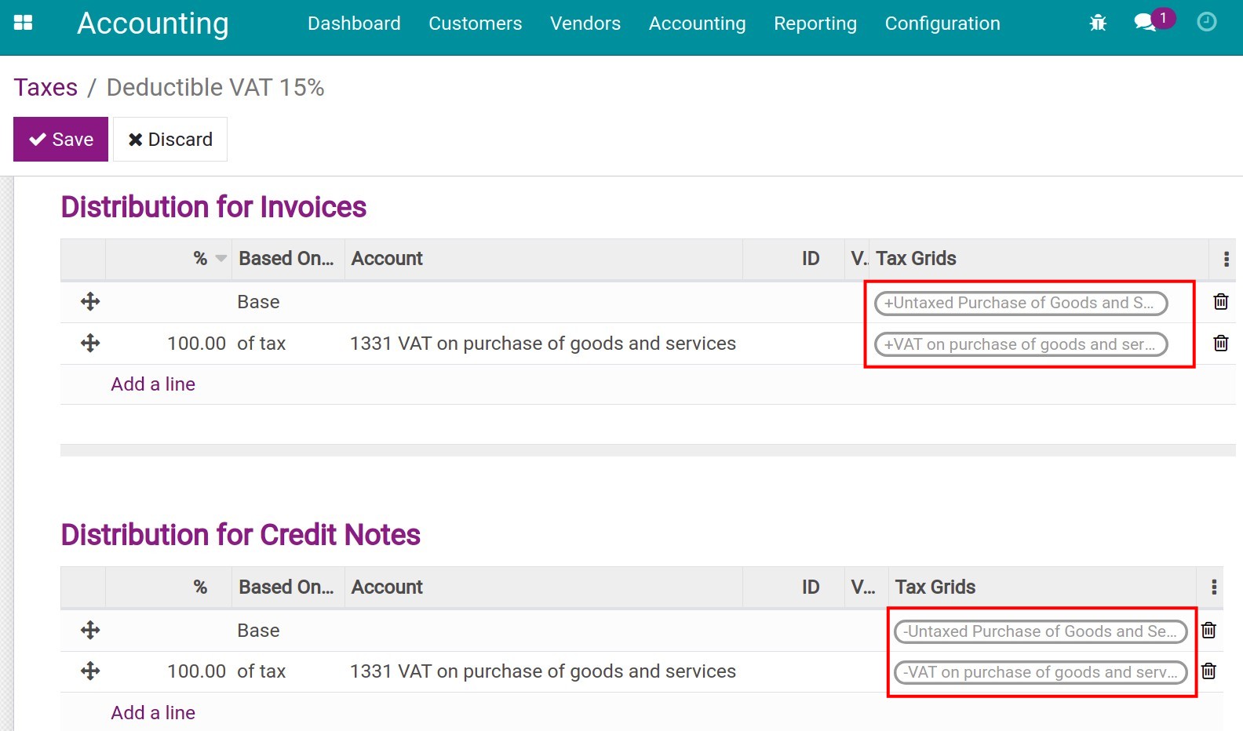The width and height of the screenshot is (1243, 731).
Task: Select '+VAT on purchase of goods' tax grid tag
Action: (1021, 344)
